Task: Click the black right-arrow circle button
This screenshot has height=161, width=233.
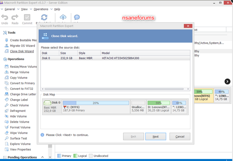Action: tap(227, 81)
